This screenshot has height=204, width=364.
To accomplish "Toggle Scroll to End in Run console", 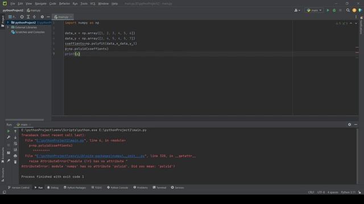I will tap(15, 150).
